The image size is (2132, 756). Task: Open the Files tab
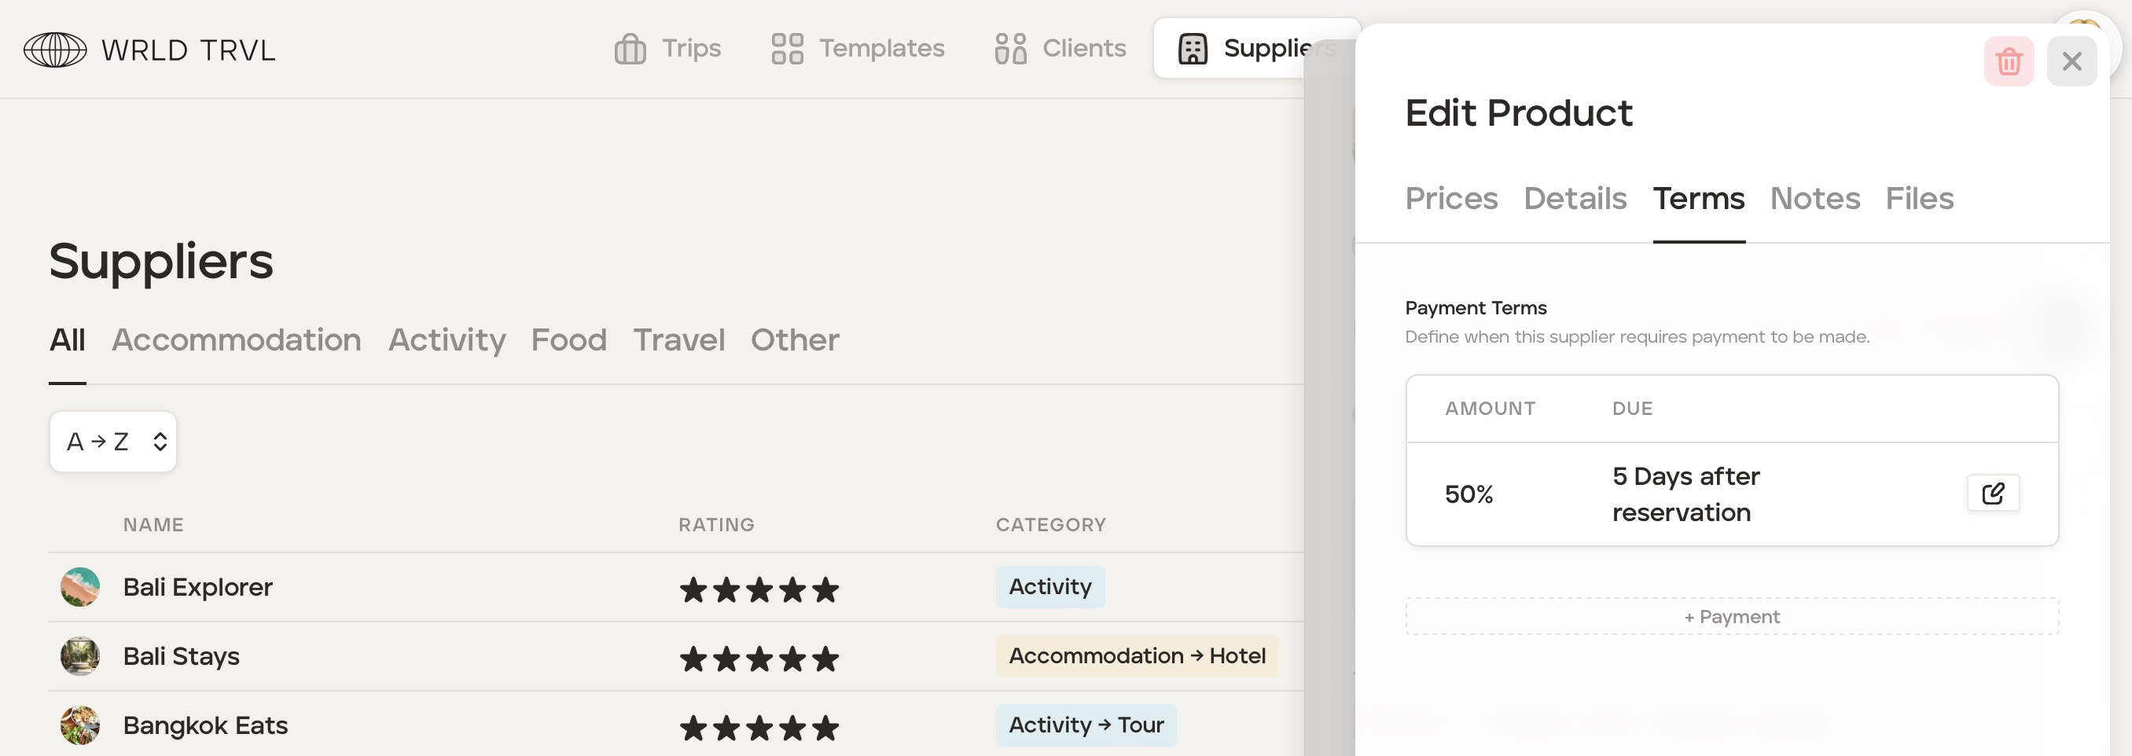1918,199
